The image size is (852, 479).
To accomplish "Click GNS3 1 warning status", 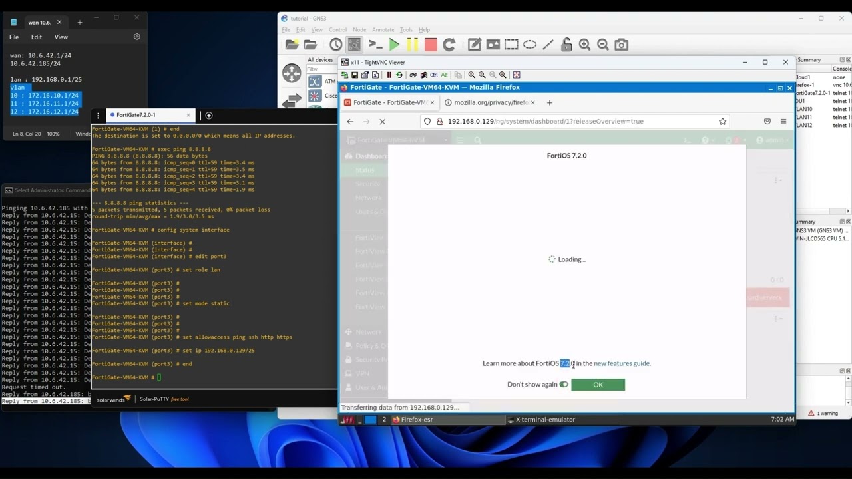I will (823, 414).
